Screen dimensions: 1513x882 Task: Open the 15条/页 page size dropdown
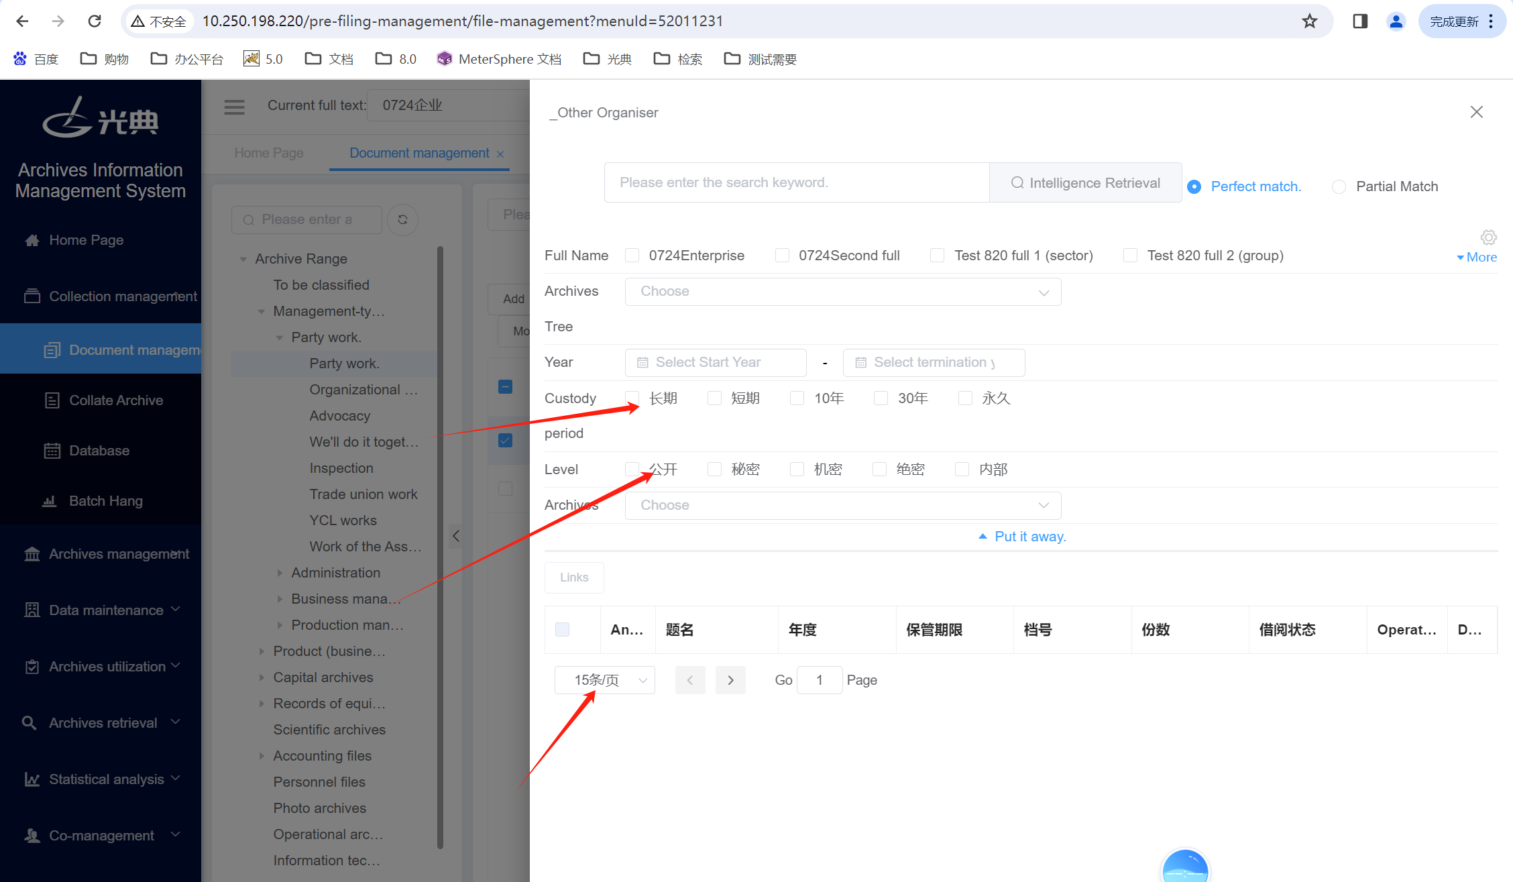pyautogui.click(x=604, y=680)
